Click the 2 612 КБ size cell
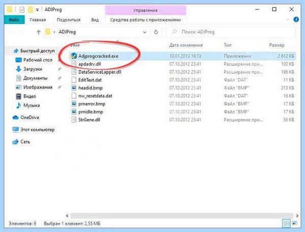This screenshot has height=232, width=305. click(x=286, y=56)
